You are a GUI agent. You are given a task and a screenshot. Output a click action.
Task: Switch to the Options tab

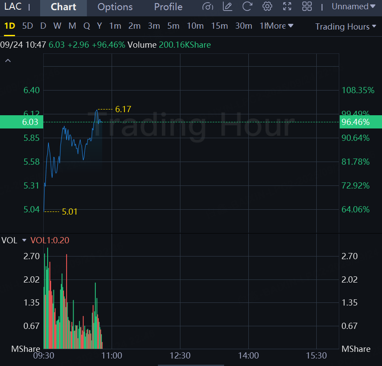pos(115,7)
